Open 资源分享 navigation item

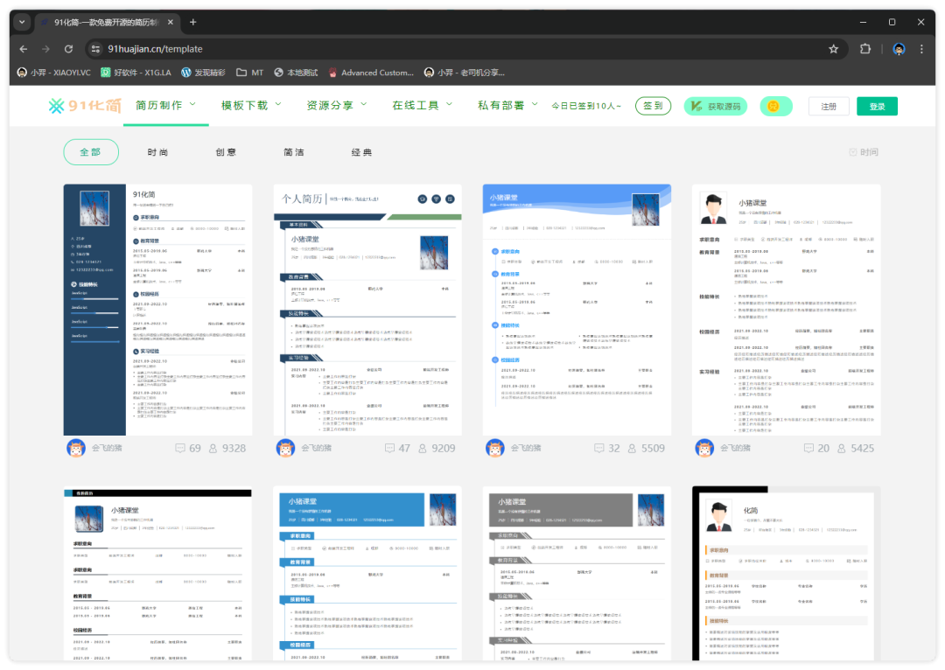click(x=330, y=106)
